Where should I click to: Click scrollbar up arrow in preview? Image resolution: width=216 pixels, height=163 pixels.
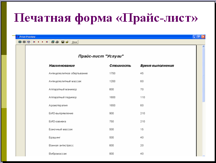point(204,47)
